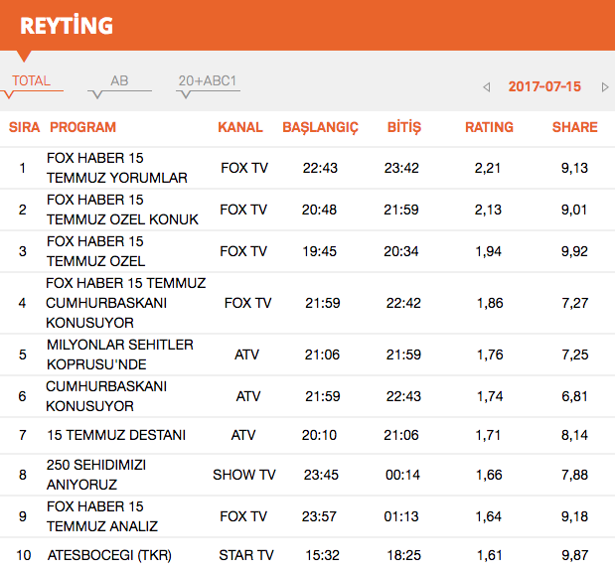Click 250 SEHIDIMIZI ANIYORUZ program
Screen dimensions: 615x571
(95, 475)
